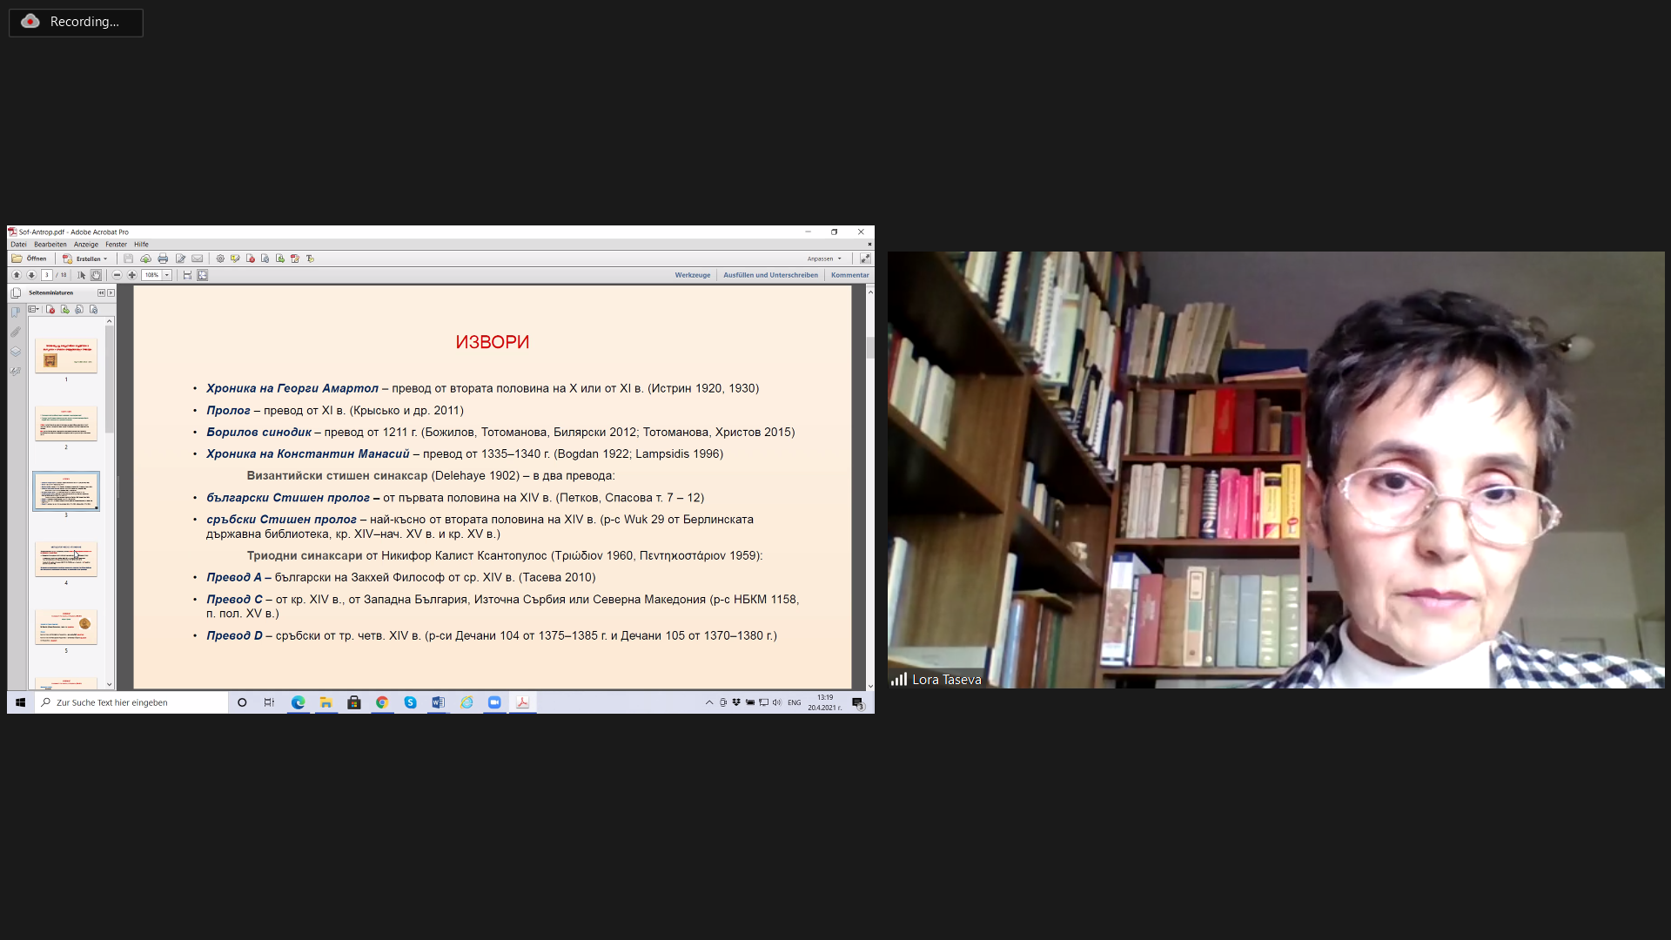Open the Anzeige menu
Image resolution: width=1671 pixels, height=940 pixels.
pyautogui.click(x=86, y=245)
